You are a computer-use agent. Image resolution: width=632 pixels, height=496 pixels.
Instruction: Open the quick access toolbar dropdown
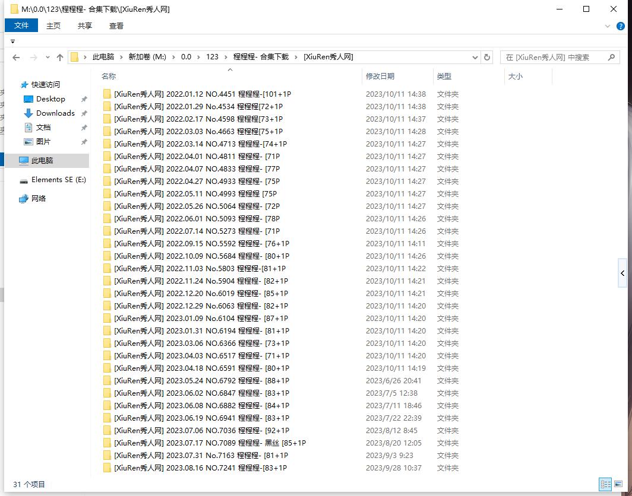pyautogui.click(x=12, y=42)
